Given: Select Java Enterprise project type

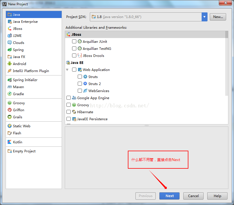Looking at the screenshot, I should [x=34, y=22].
